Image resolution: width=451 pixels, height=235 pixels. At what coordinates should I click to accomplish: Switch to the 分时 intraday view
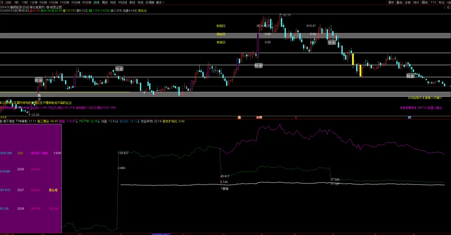8,3
